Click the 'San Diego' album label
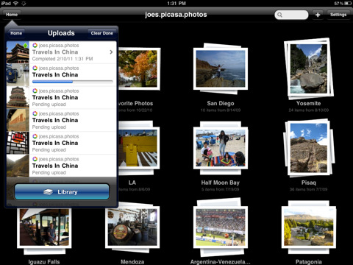This screenshot has width=353, height=265. tap(221, 103)
